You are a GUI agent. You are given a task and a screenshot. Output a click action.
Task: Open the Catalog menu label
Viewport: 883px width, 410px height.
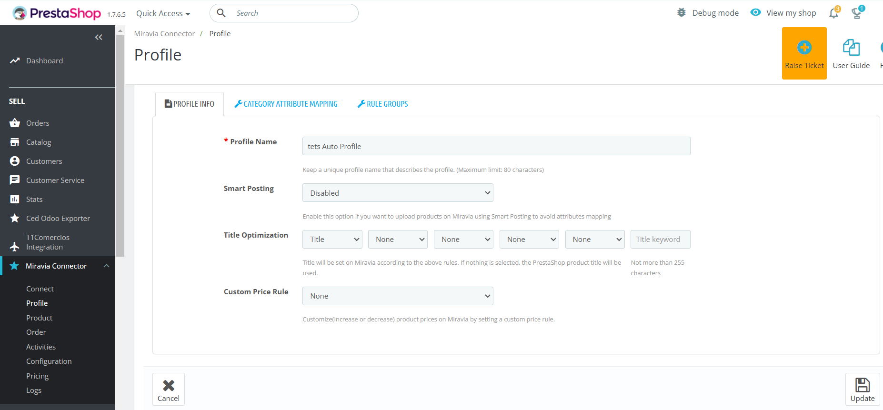(39, 142)
